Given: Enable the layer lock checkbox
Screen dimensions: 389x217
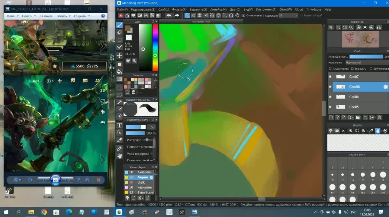Looking at the screenshot, I should [371, 69].
